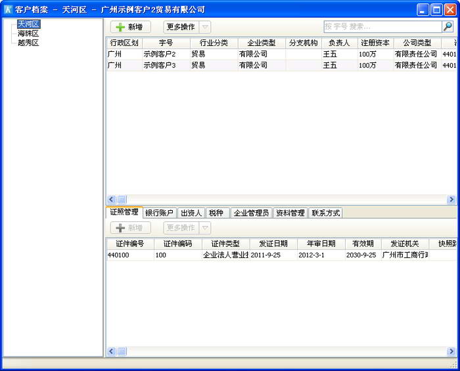Click the 证件编码 column header
This screenshot has width=460, height=371.
click(178, 244)
